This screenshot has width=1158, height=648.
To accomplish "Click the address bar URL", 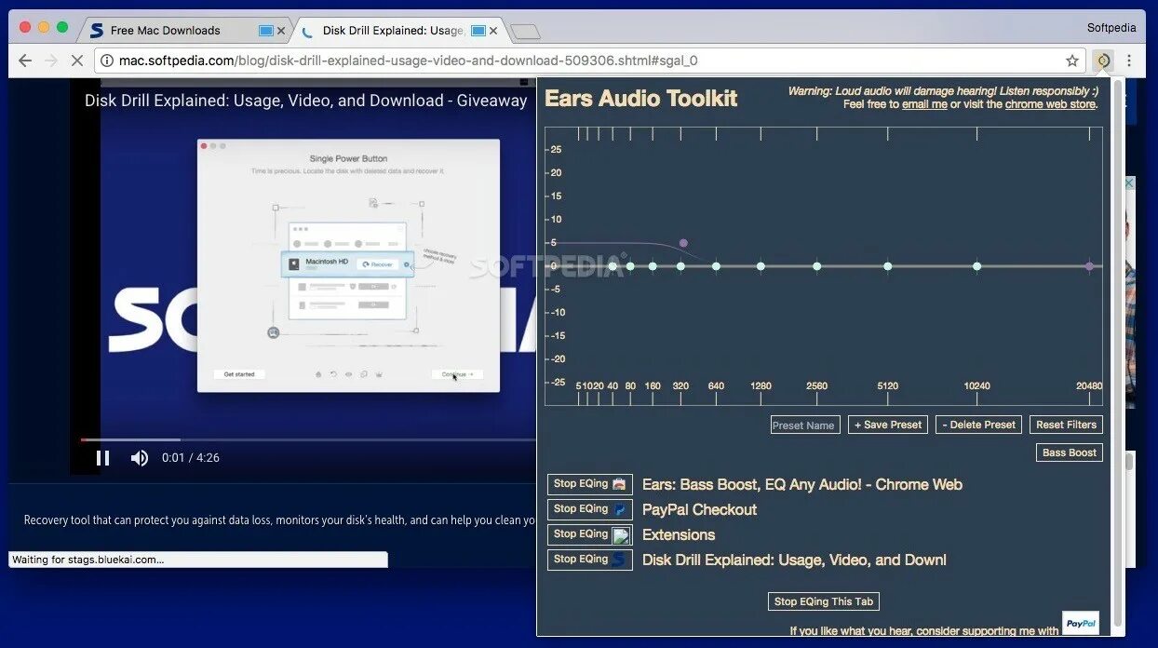I will pyautogui.click(x=408, y=61).
